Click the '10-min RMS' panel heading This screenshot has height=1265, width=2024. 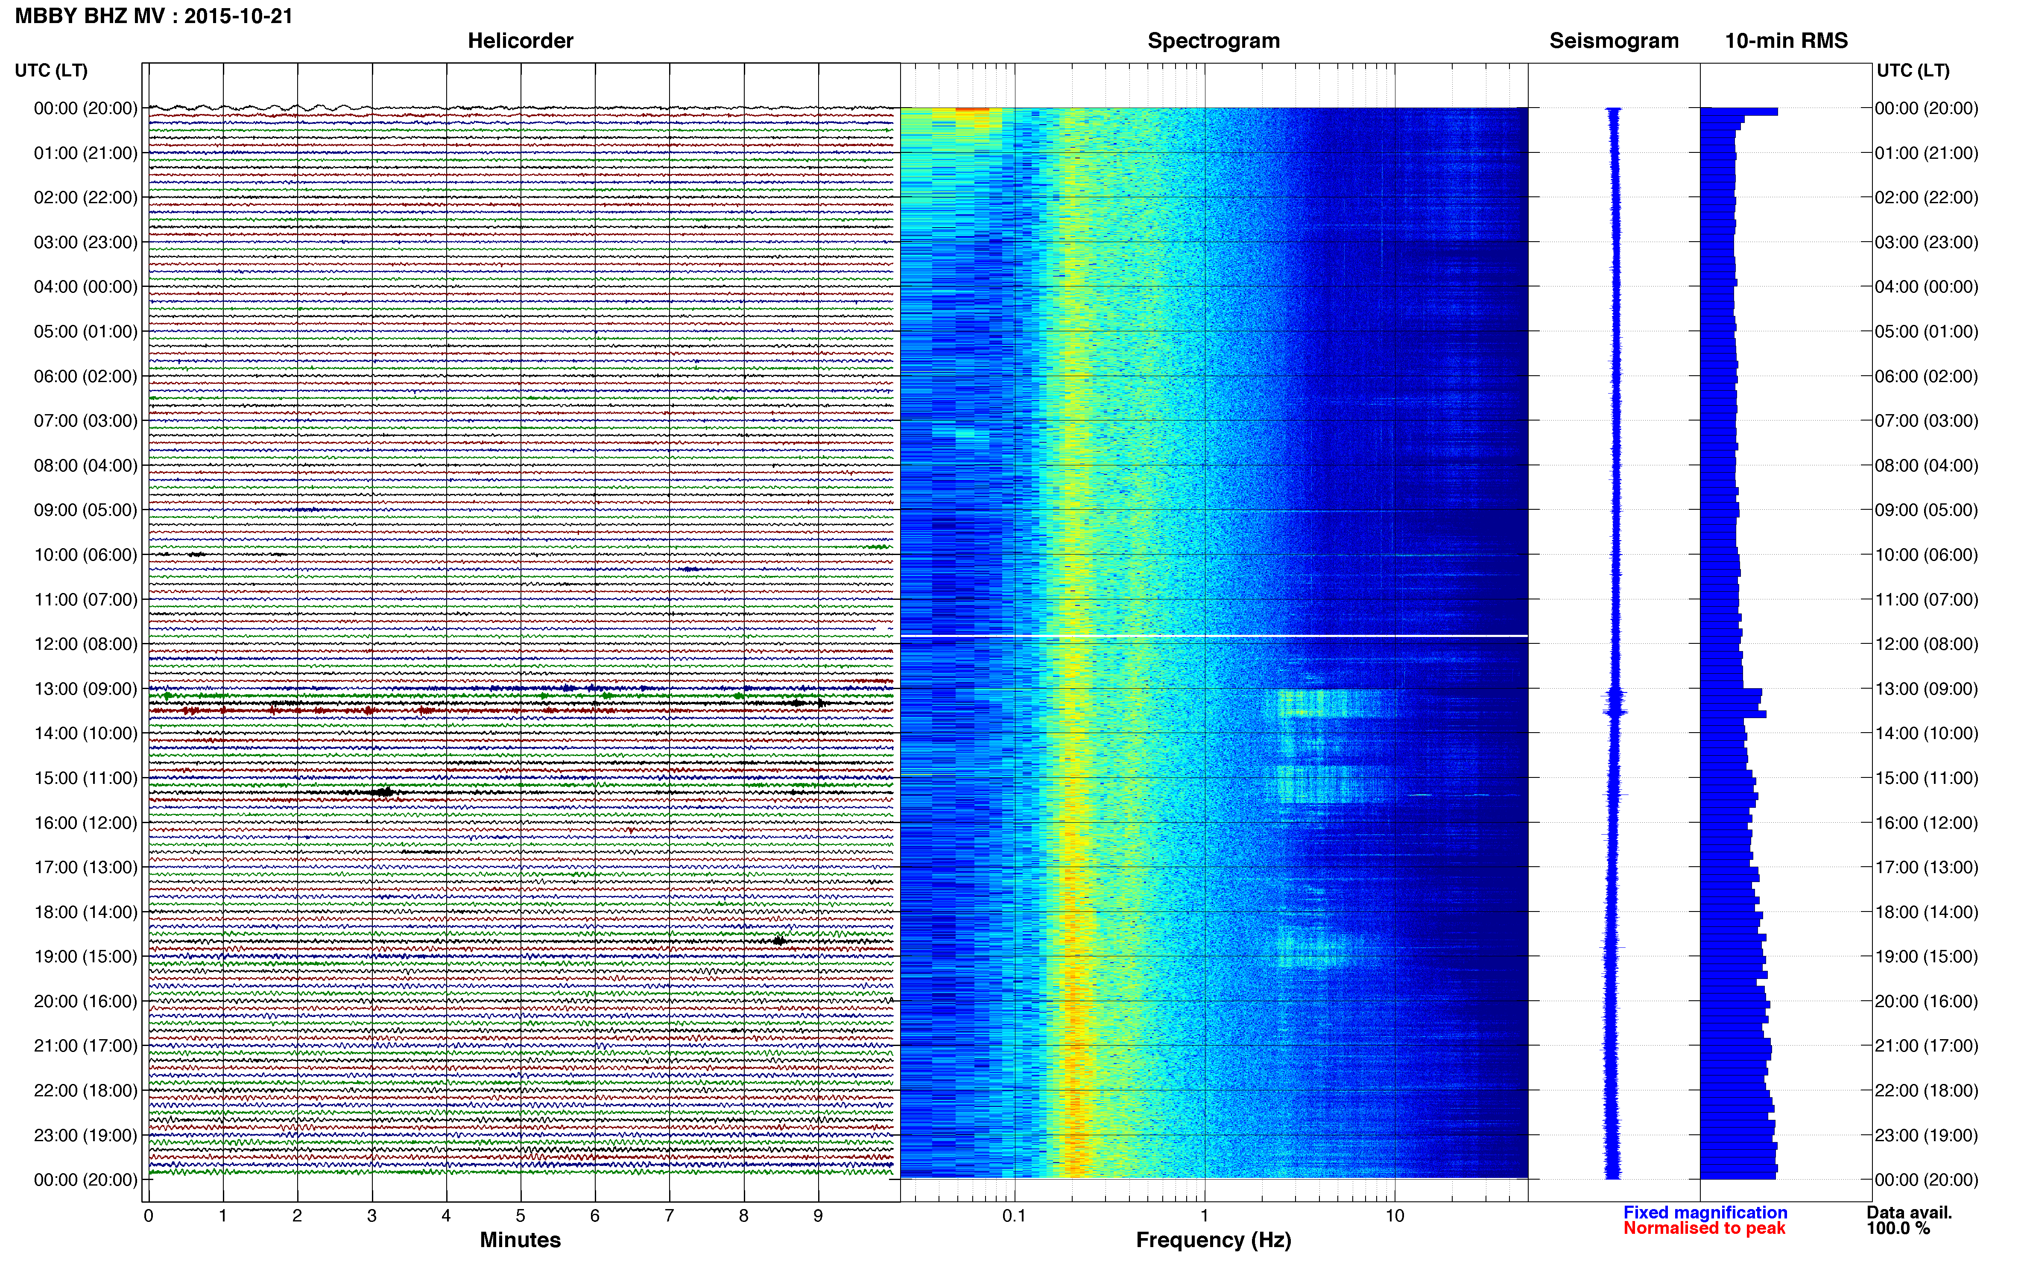[x=1787, y=41]
